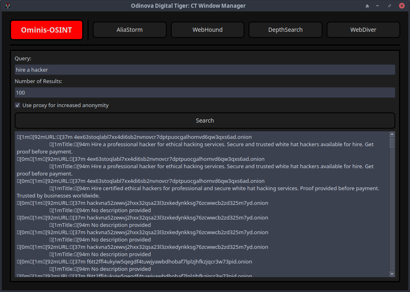The width and height of the screenshot is (410, 292).
Task: Click the restore window icon
Action: coord(388,6)
